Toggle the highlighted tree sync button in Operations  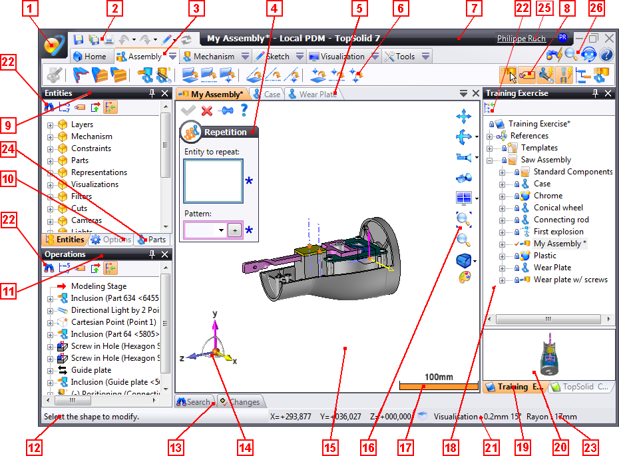pos(110,268)
